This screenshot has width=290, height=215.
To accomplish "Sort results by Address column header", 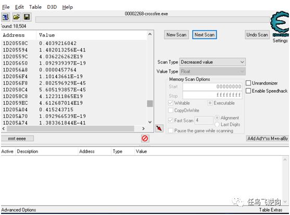I will 19,35.
